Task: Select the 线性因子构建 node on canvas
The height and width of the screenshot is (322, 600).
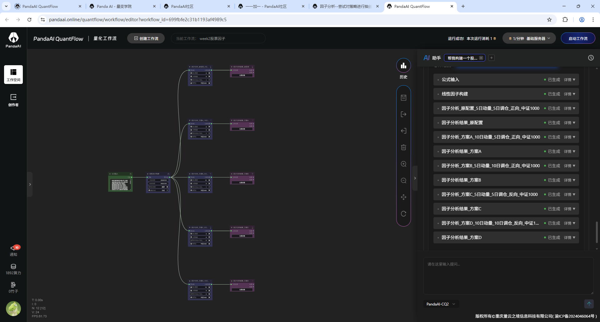Action: click(x=158, y=183)
